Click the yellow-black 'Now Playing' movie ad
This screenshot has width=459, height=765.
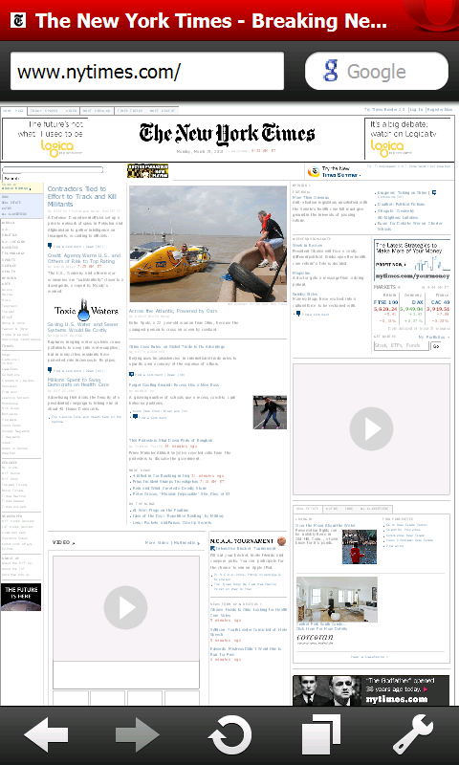coord(148,171)
